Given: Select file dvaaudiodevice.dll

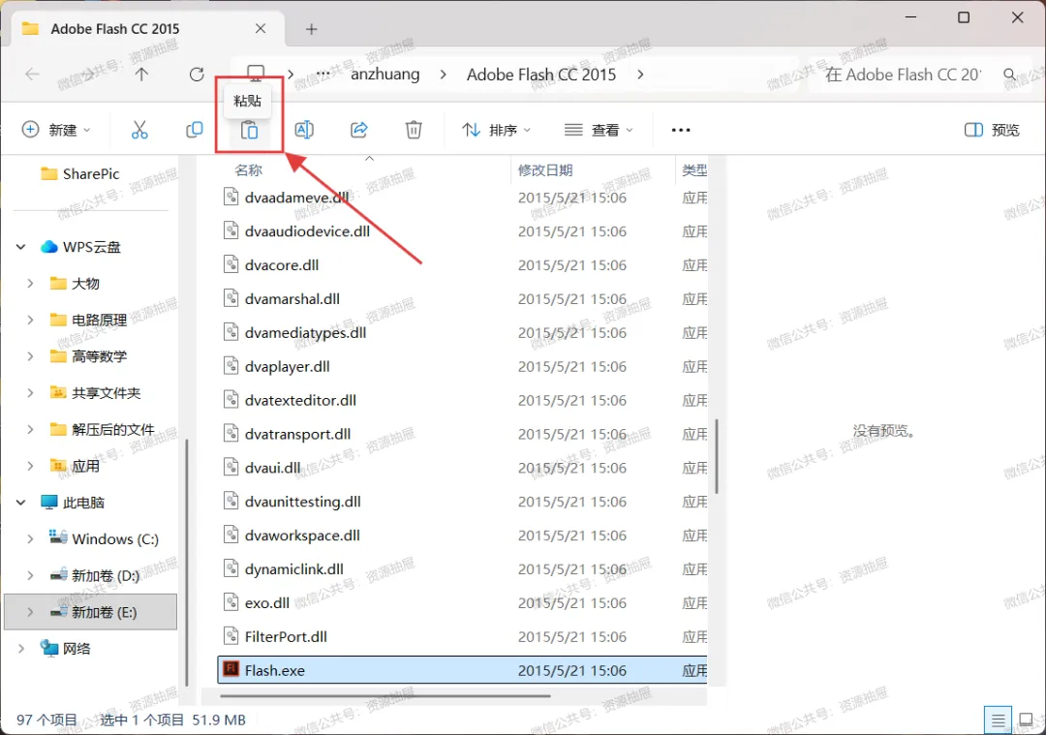Looking at the screenshot, I should pyautogui.click(x=462, y=230).
